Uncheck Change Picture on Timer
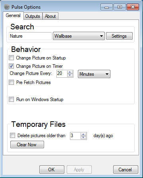 tap(11, 66)
